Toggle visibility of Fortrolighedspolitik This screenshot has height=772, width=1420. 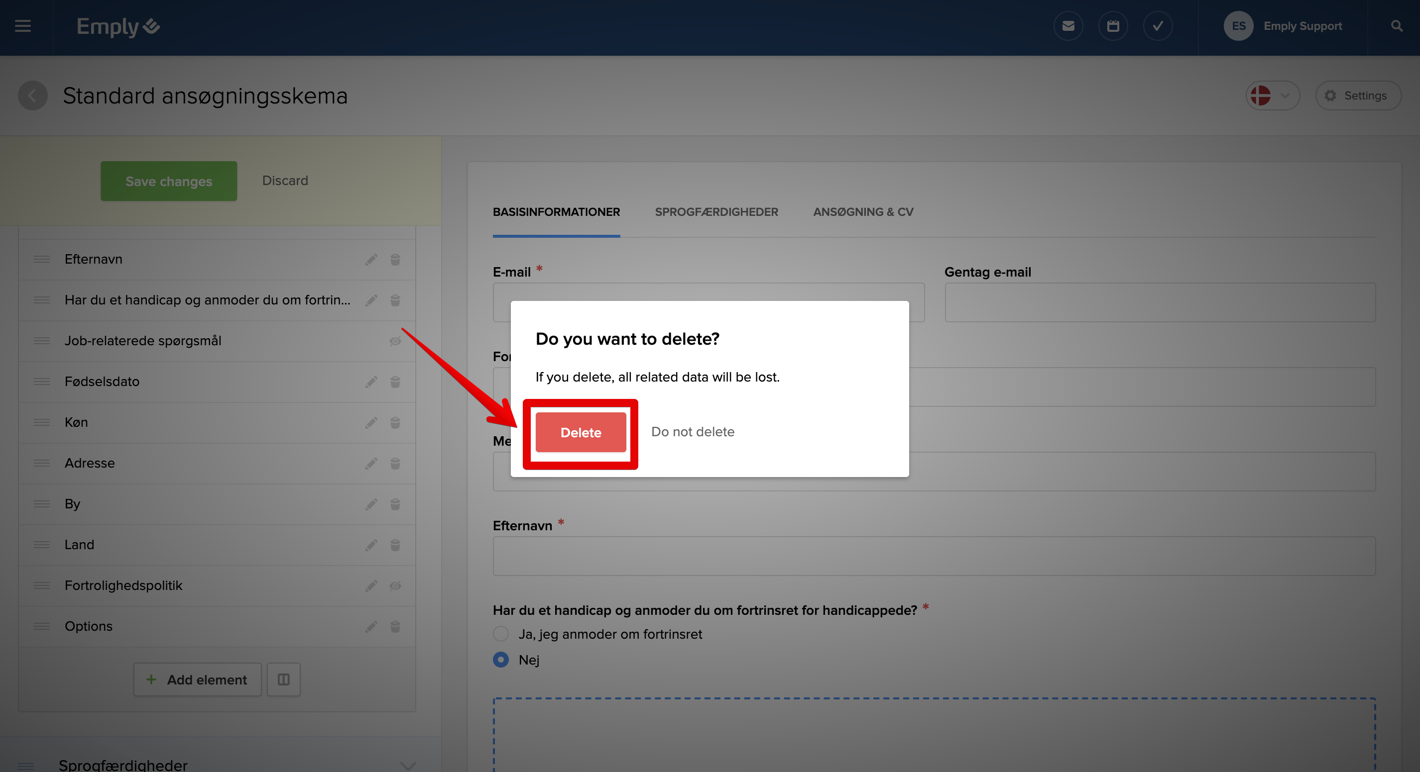pyautogui.click(x=395, y=585)
